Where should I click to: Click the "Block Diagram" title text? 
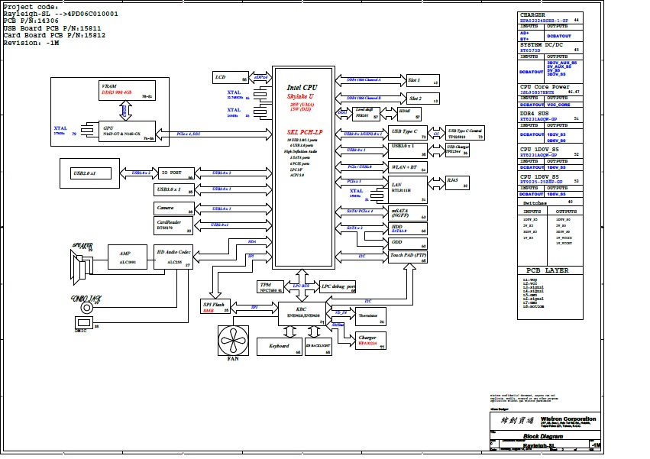[x=543, y=436]
